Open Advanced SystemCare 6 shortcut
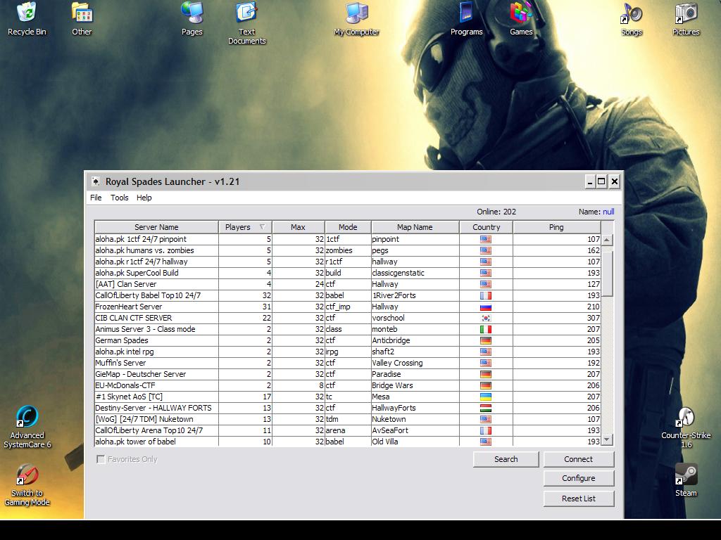This screenshot has height=540, width=721. [27, 418]
